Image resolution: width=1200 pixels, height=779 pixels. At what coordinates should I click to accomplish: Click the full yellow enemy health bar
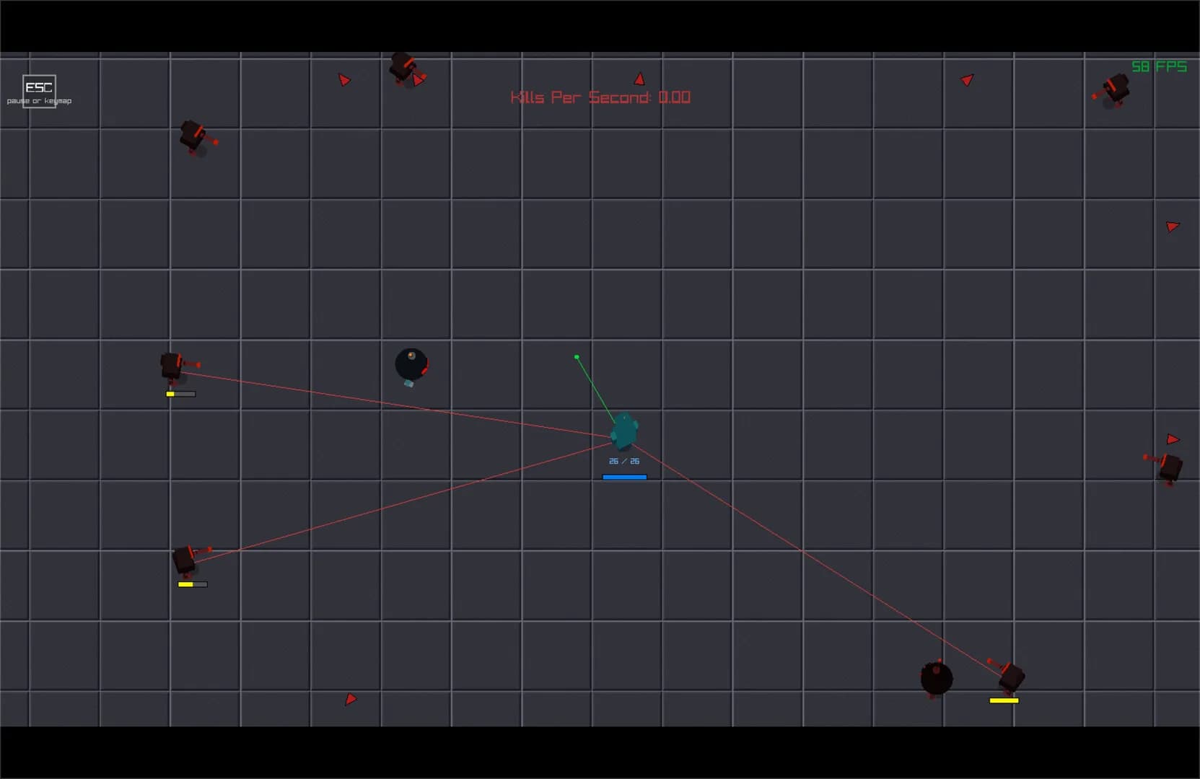click(1004, 700)
